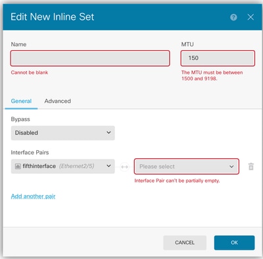Click the fifthinterface port icon
The height and width of the screenshot is (259, 263).
18,166
